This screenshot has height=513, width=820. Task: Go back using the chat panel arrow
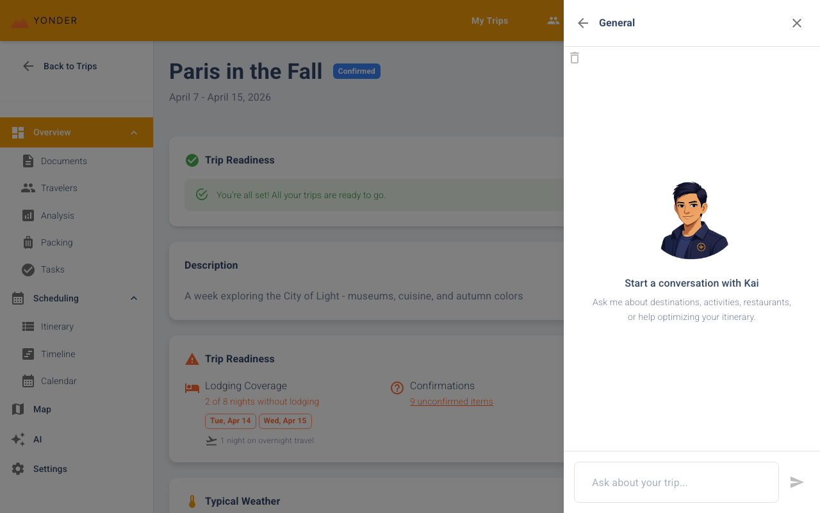(x=583, y=23)
